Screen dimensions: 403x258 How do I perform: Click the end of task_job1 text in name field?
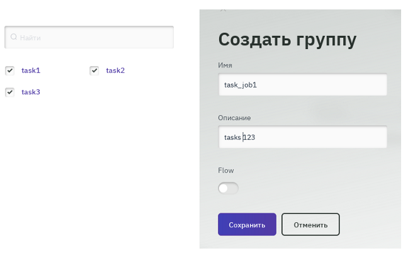(x=258, y=85)
